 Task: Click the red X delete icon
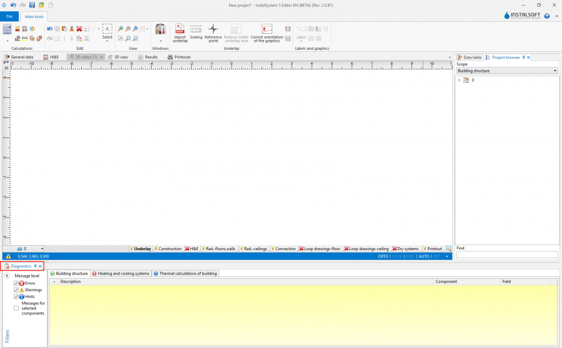coord(79,29)
